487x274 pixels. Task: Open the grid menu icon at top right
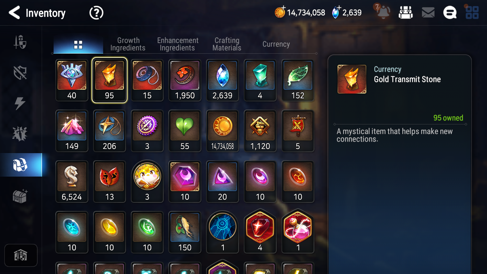tap(472, 12)
